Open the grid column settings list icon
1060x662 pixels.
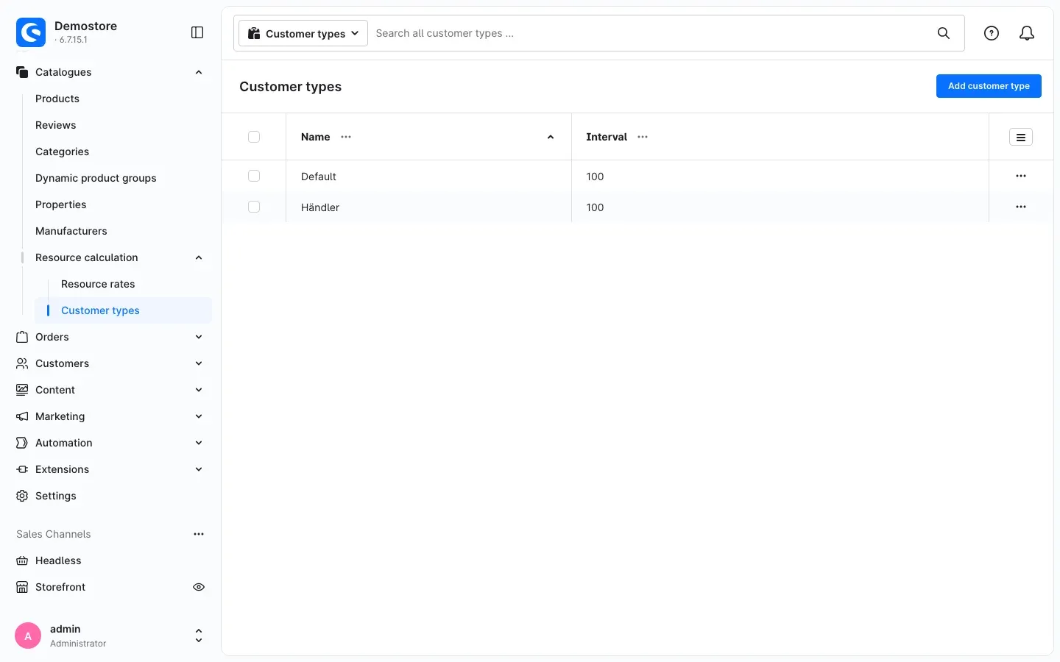pos(1021,137)
